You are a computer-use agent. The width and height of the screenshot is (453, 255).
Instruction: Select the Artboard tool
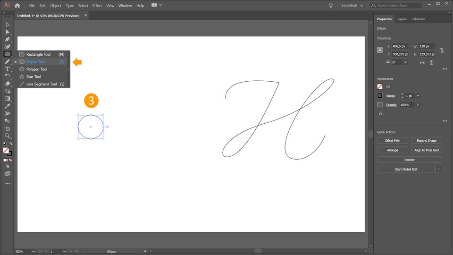(x=8, y=128)
